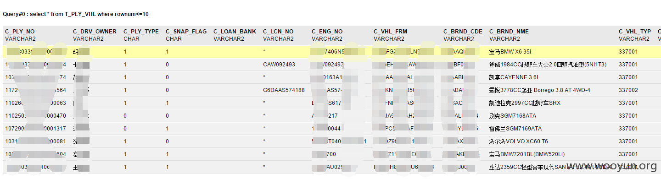Click the C_DRV_OWNER column header
Viewport: 661px width, 179px height.
(95, 32)
